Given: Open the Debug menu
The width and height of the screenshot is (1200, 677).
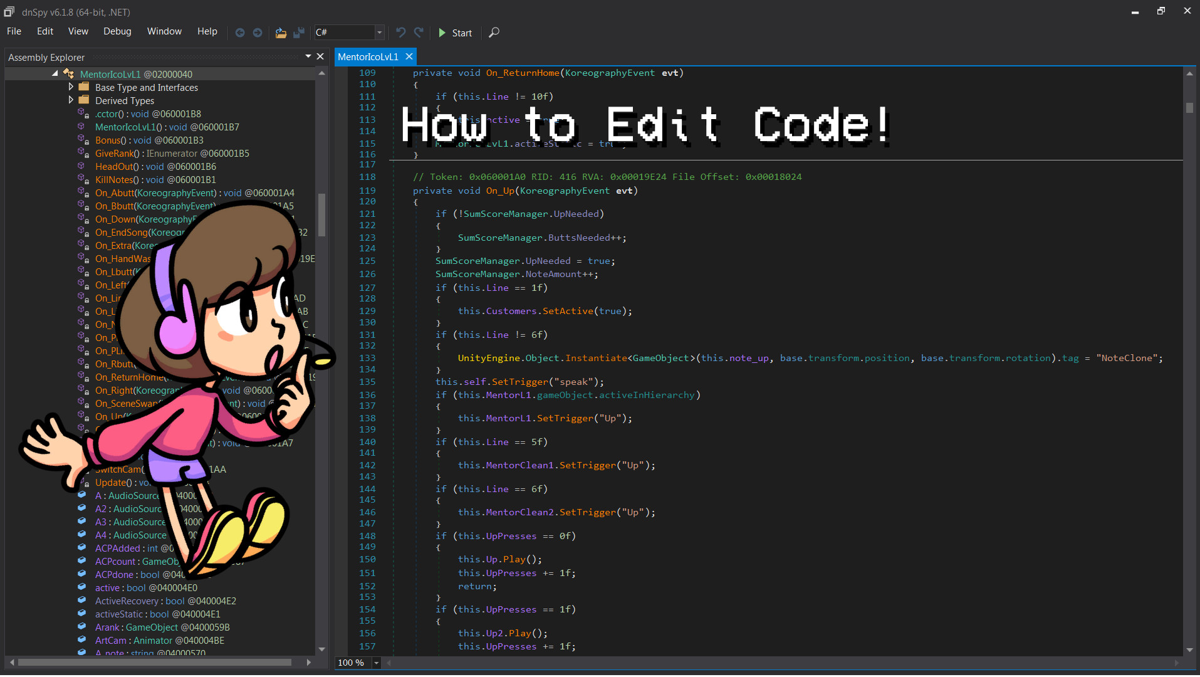Looking at the screenshot, I should [x=117, y=31].
